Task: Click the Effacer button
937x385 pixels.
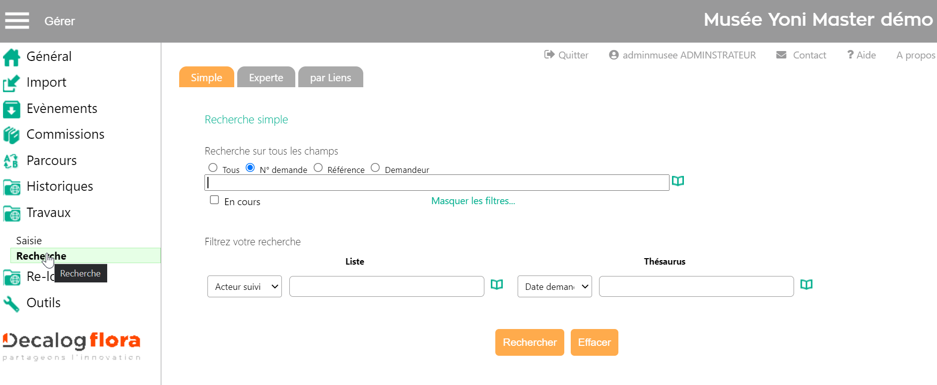Action: 594,342
